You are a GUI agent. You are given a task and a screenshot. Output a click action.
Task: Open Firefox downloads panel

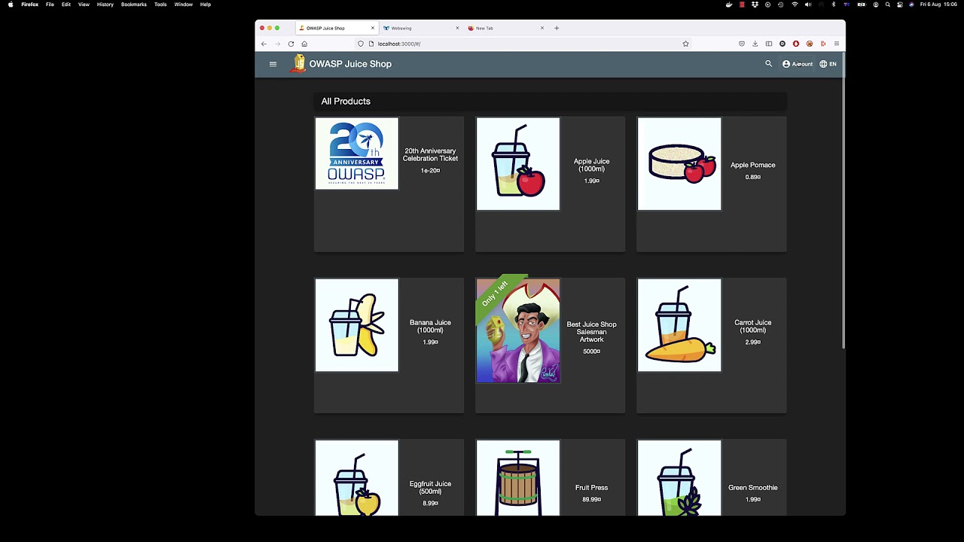tap(755, 44)
